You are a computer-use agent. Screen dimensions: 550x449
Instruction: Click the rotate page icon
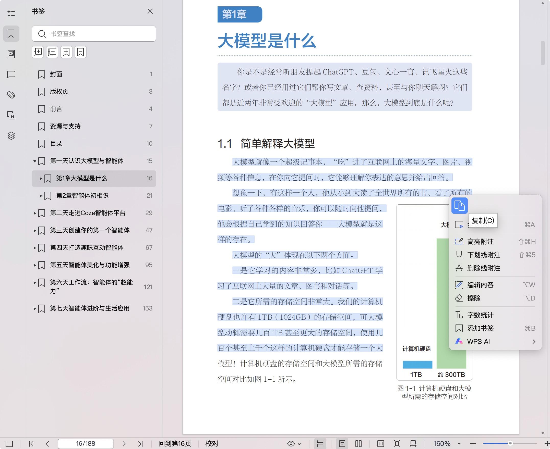(413, 444)
